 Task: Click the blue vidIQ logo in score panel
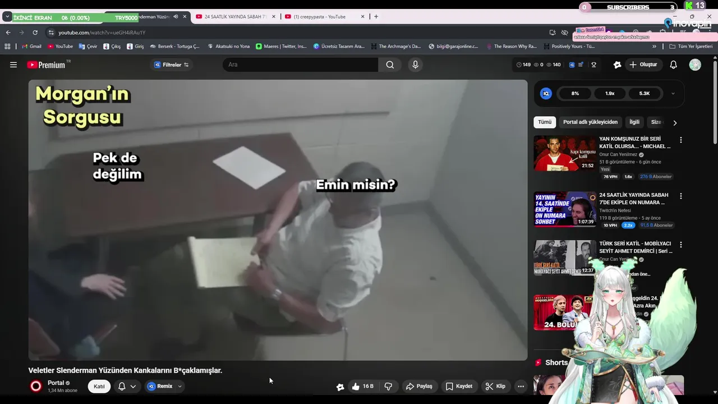pos(546,93)
